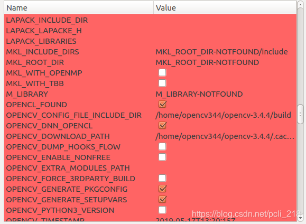Viewport: 306px width, 224px height.
Task: Select the OPENCV_DUMP_HOOKS_FLOW entry name
Action: pyautogui.click(x=63, y=147)
